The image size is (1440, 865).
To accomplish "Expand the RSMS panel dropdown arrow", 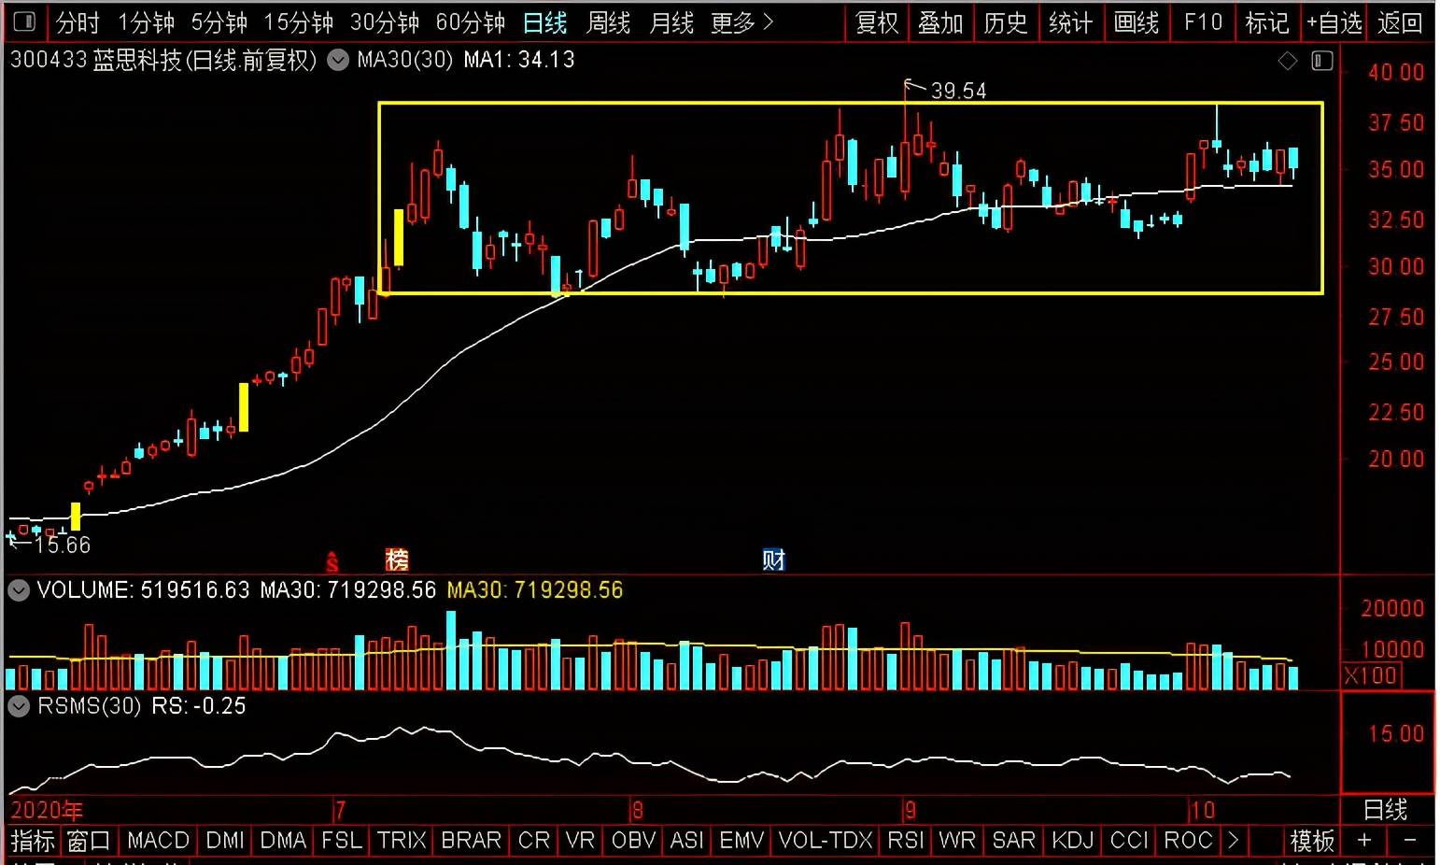I will tap(19, 706).
